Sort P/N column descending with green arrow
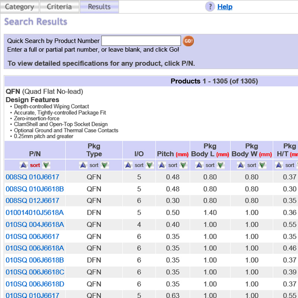 pos(46,165)
